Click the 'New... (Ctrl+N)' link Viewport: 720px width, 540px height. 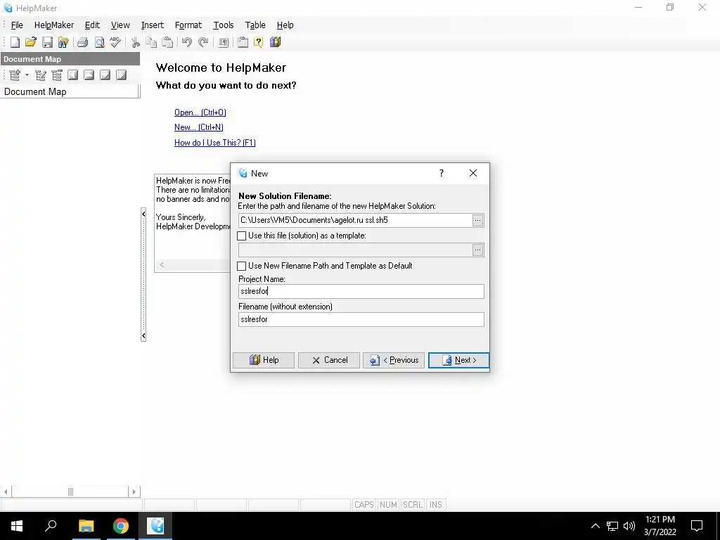[x=199, y=127]
